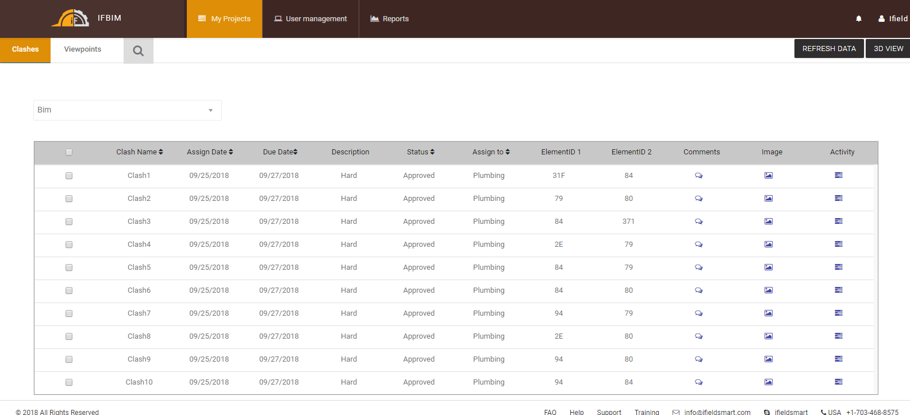The height and width of the screenshot is (415, 910).
Task: Open the 3D VIEW button
Action: (x=888, y=49)
